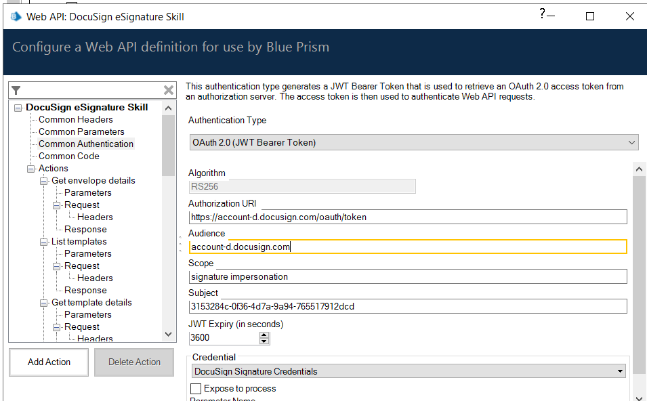Clear the tree filter with the X icon
647x401 pixels.
[169, 90]
